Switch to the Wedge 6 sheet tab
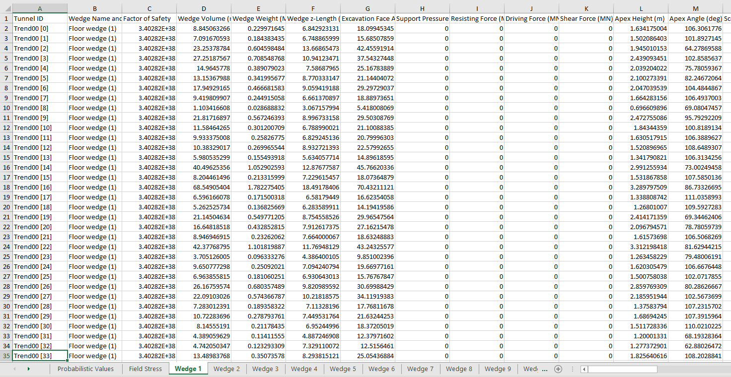Viewport: 731px width, 377px height. click(x=381, y=369)
